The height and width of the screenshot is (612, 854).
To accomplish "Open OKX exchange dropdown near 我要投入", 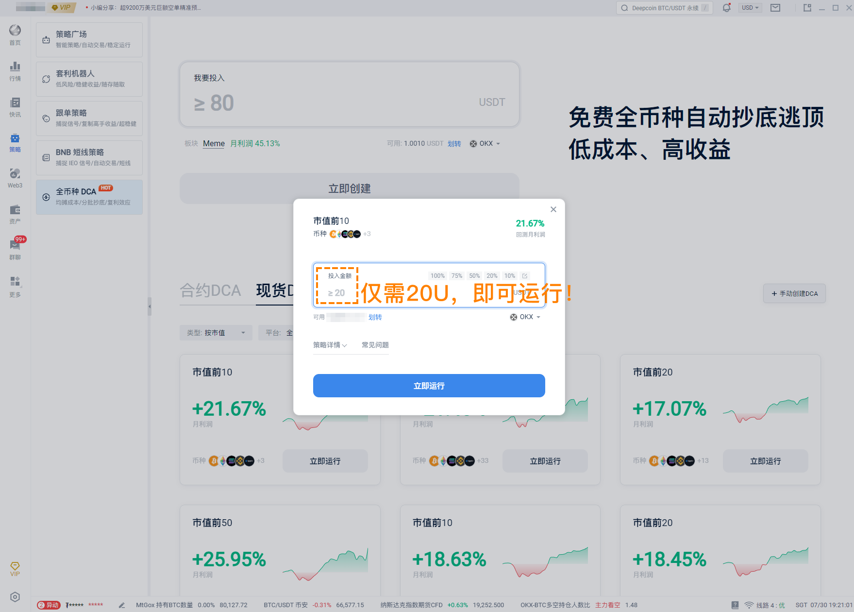I will coord(485,144).
